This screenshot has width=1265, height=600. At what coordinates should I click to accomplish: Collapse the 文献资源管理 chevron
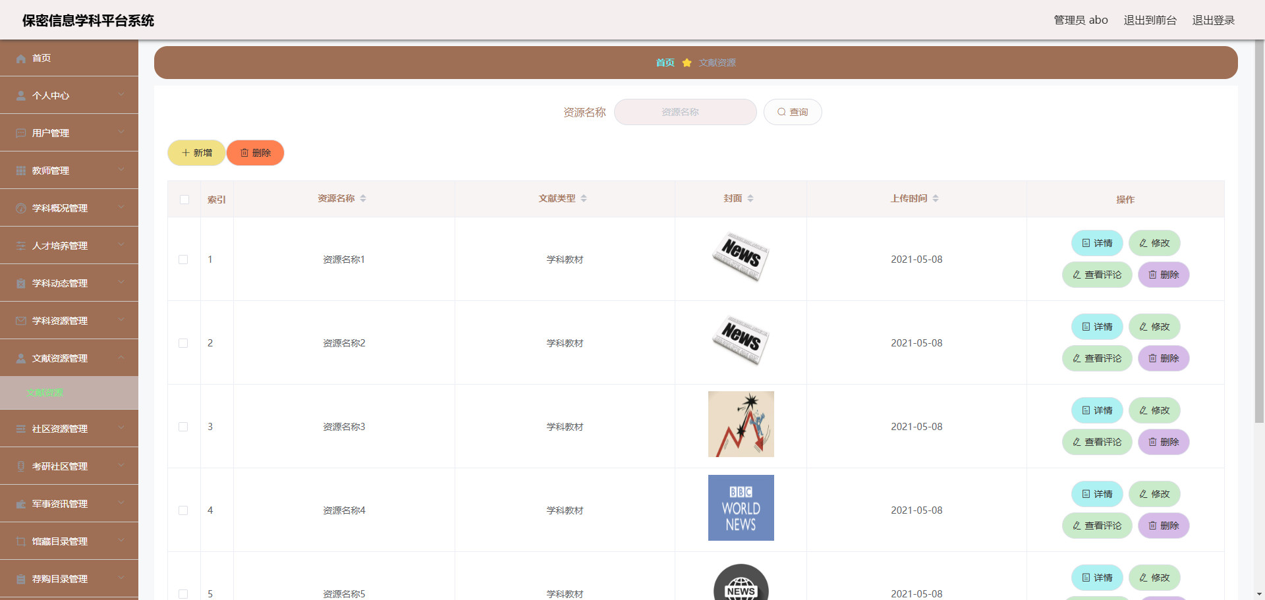[x=121, y=358]
